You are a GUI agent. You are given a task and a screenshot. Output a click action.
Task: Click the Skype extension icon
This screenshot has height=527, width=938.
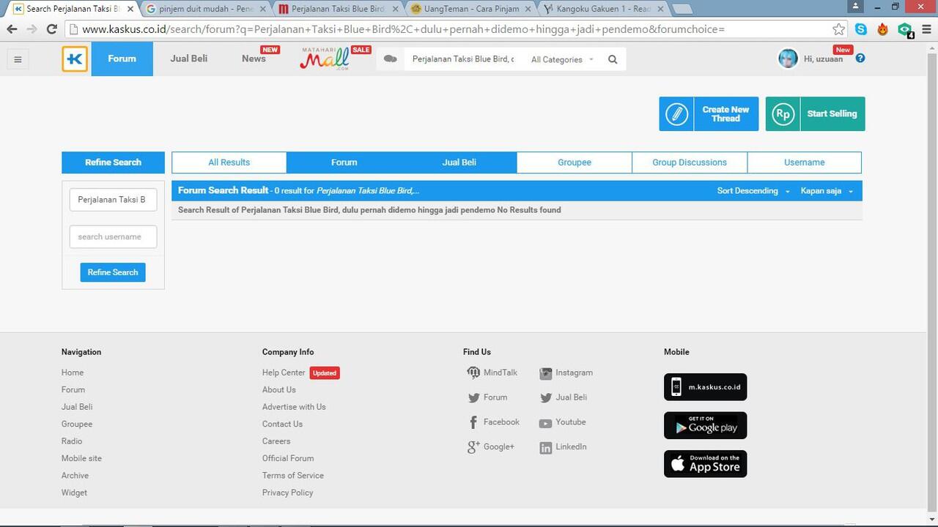coord(861,29)
